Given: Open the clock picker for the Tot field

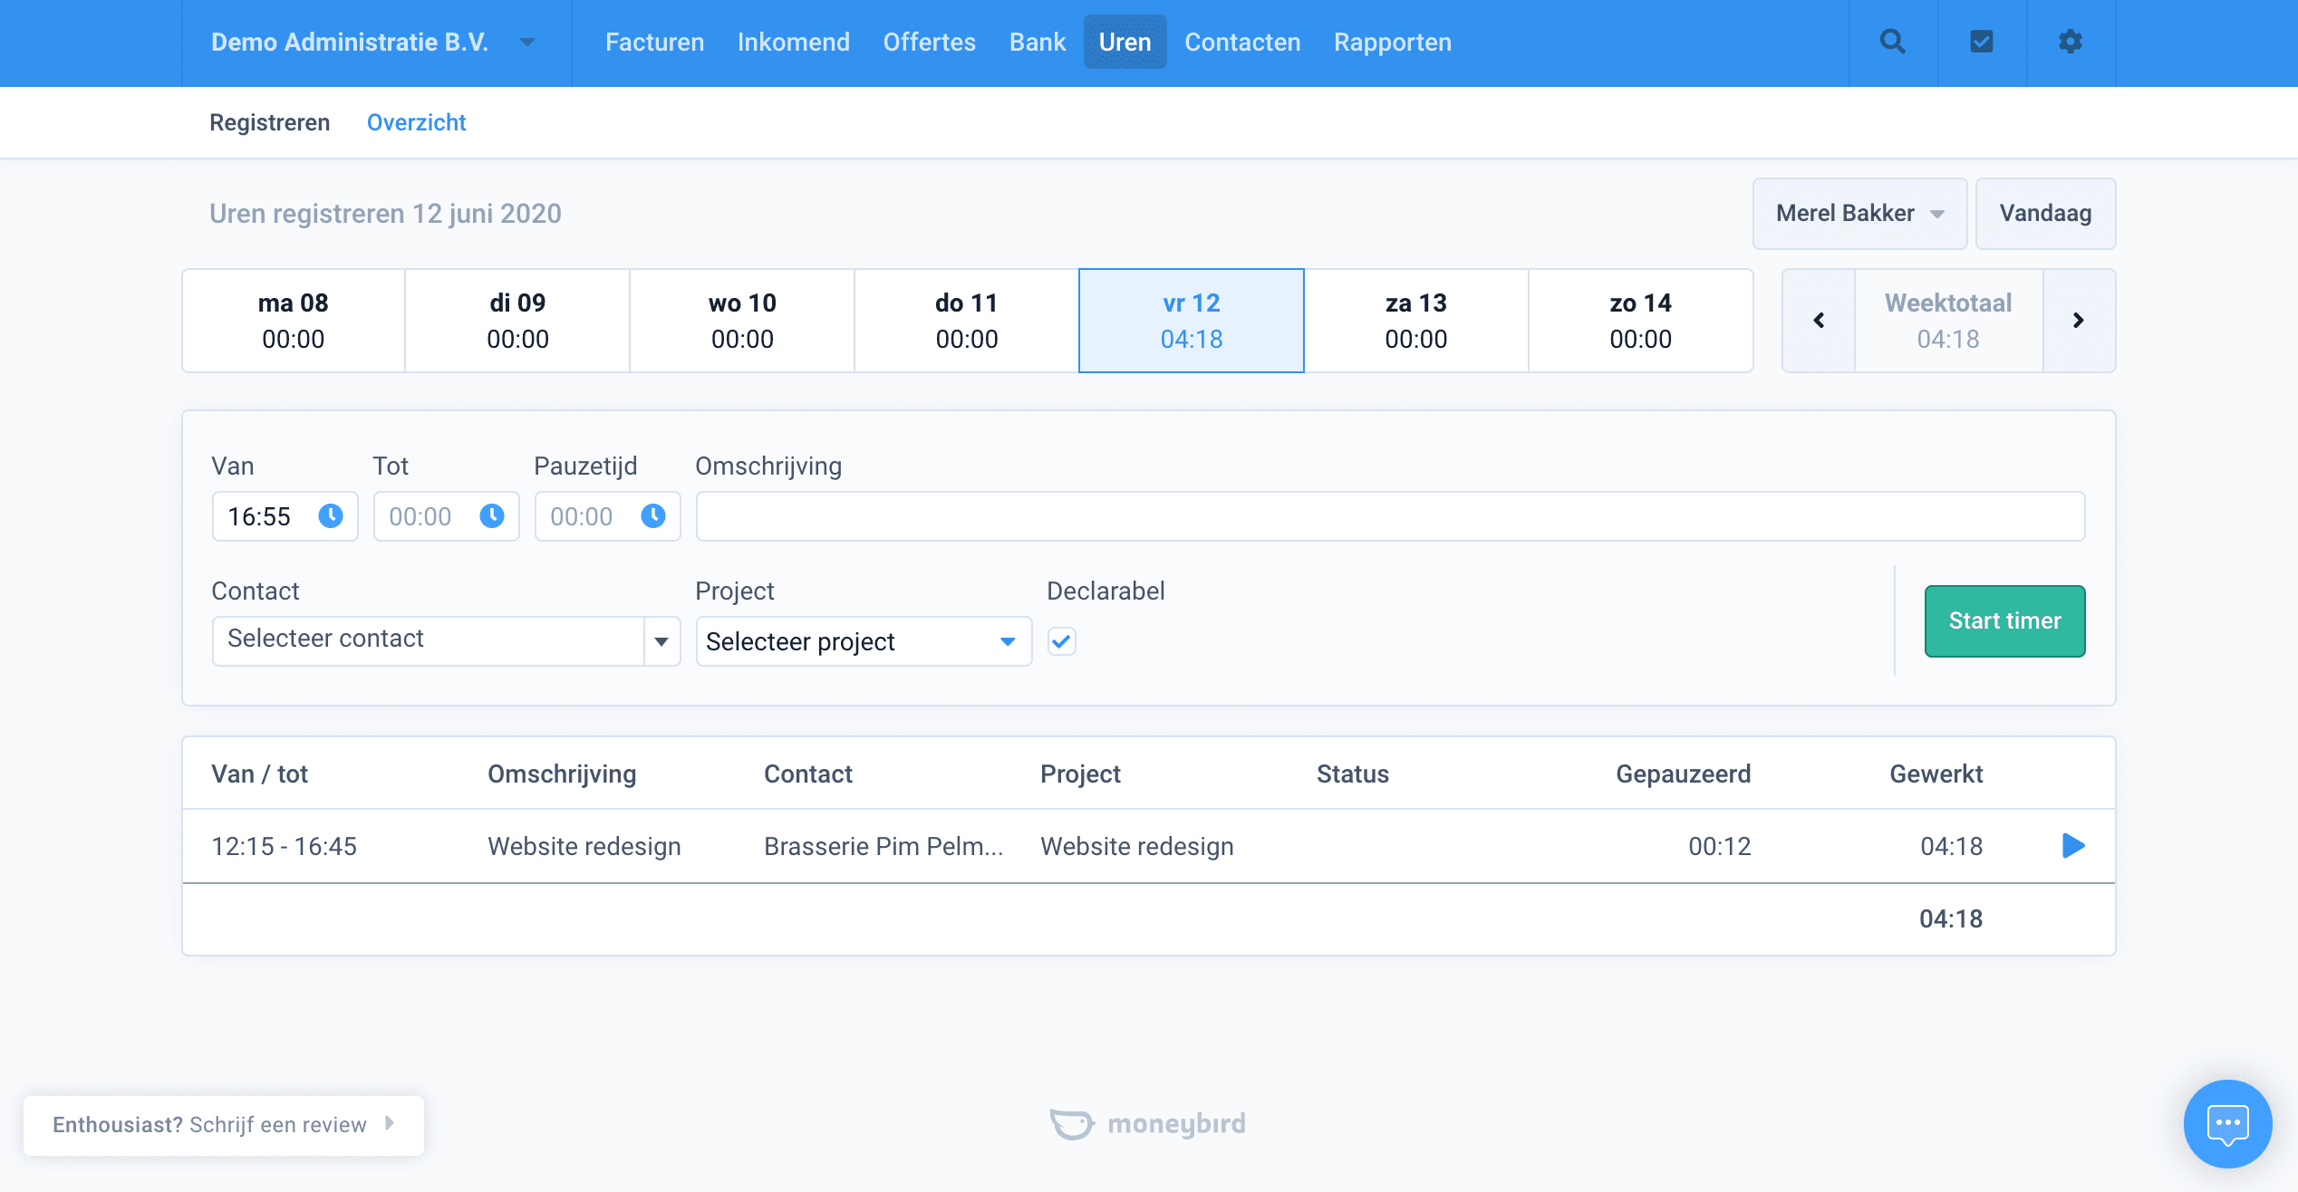Looking at the screenshot, I should click(493, 516).
